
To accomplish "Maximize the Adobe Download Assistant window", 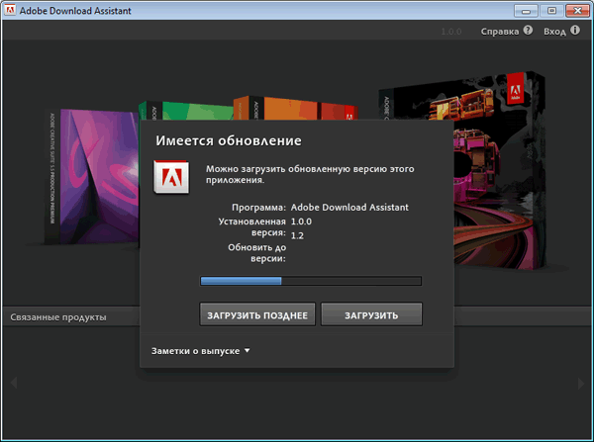I will pos(552,11).
